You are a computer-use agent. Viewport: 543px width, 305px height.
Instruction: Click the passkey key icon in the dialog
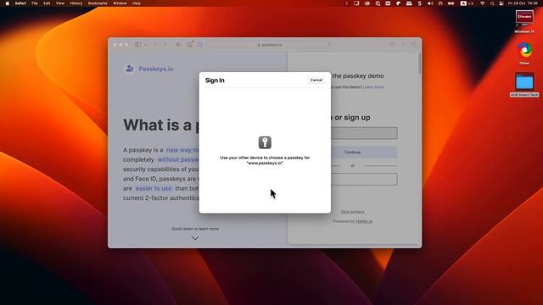tap(265, 142)
